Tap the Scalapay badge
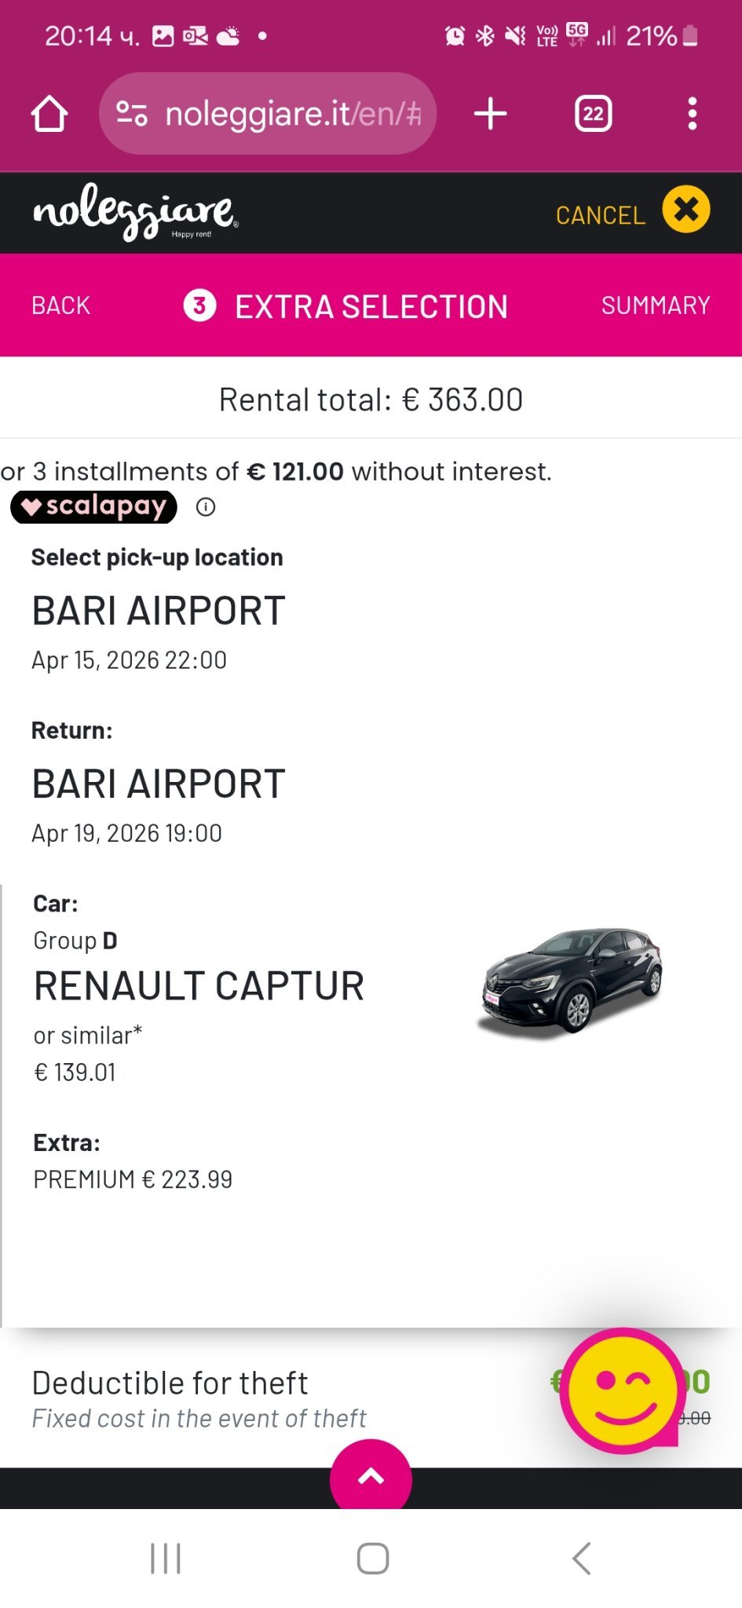Image resolution: width=742 pixels, height=1608 pixels. tap(94, 507)
